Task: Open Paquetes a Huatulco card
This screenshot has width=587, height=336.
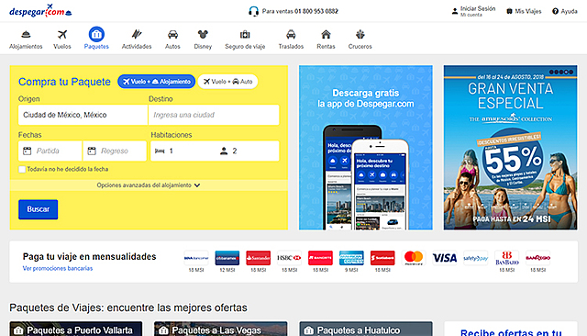Action: [x=366, y=329]
